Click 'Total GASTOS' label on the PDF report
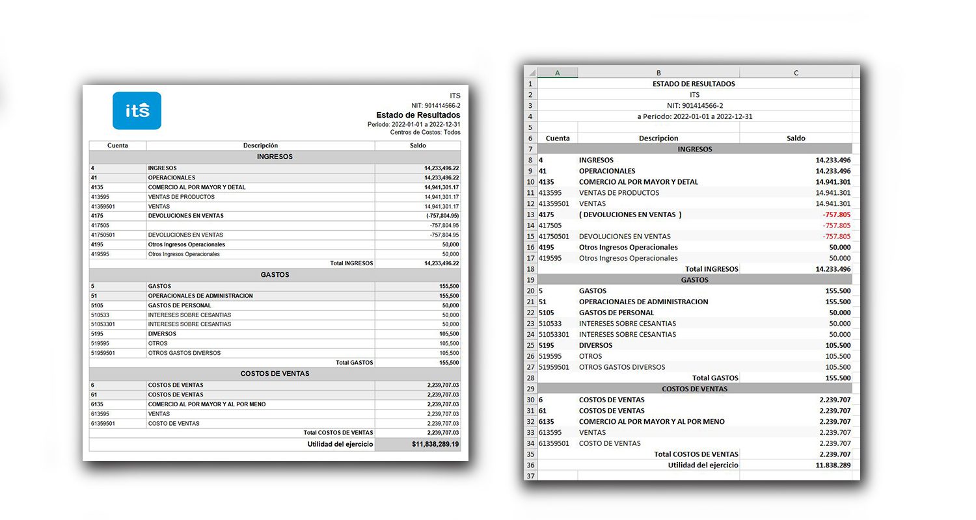 tap(355, 363)
